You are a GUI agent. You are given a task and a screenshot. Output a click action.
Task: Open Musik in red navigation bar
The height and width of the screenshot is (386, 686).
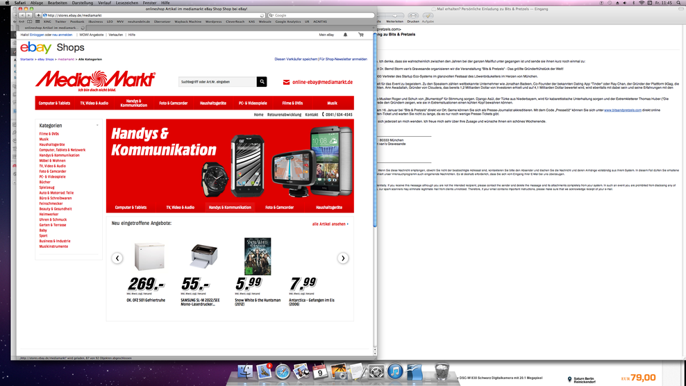332,103
